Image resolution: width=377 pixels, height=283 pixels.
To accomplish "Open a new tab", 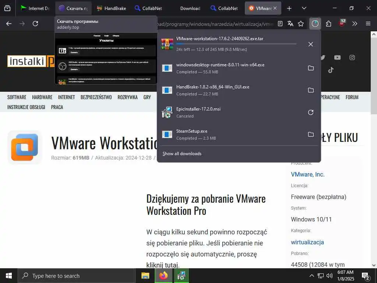I will [x=289, y=8].
